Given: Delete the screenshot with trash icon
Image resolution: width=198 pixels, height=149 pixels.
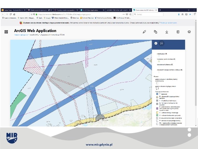Looking at the screenshot, I should click(178, 32).
